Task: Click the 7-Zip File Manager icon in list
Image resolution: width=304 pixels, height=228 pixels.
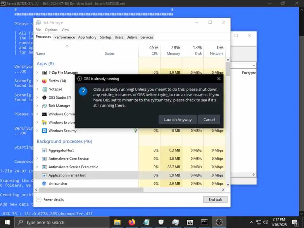Action: point(45,72)
